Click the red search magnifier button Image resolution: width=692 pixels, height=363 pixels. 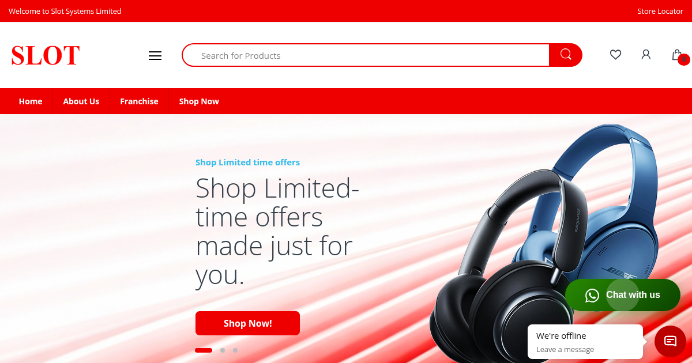(566, 55)
